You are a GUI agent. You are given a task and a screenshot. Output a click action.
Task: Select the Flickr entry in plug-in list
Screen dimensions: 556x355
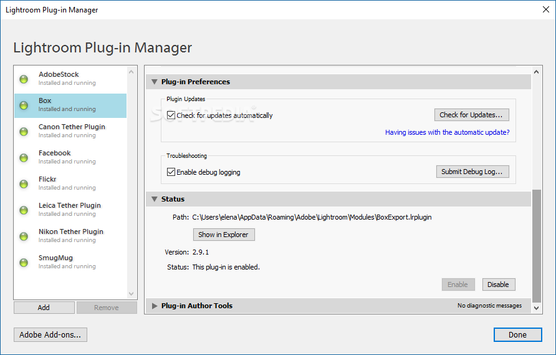(70, 183)
